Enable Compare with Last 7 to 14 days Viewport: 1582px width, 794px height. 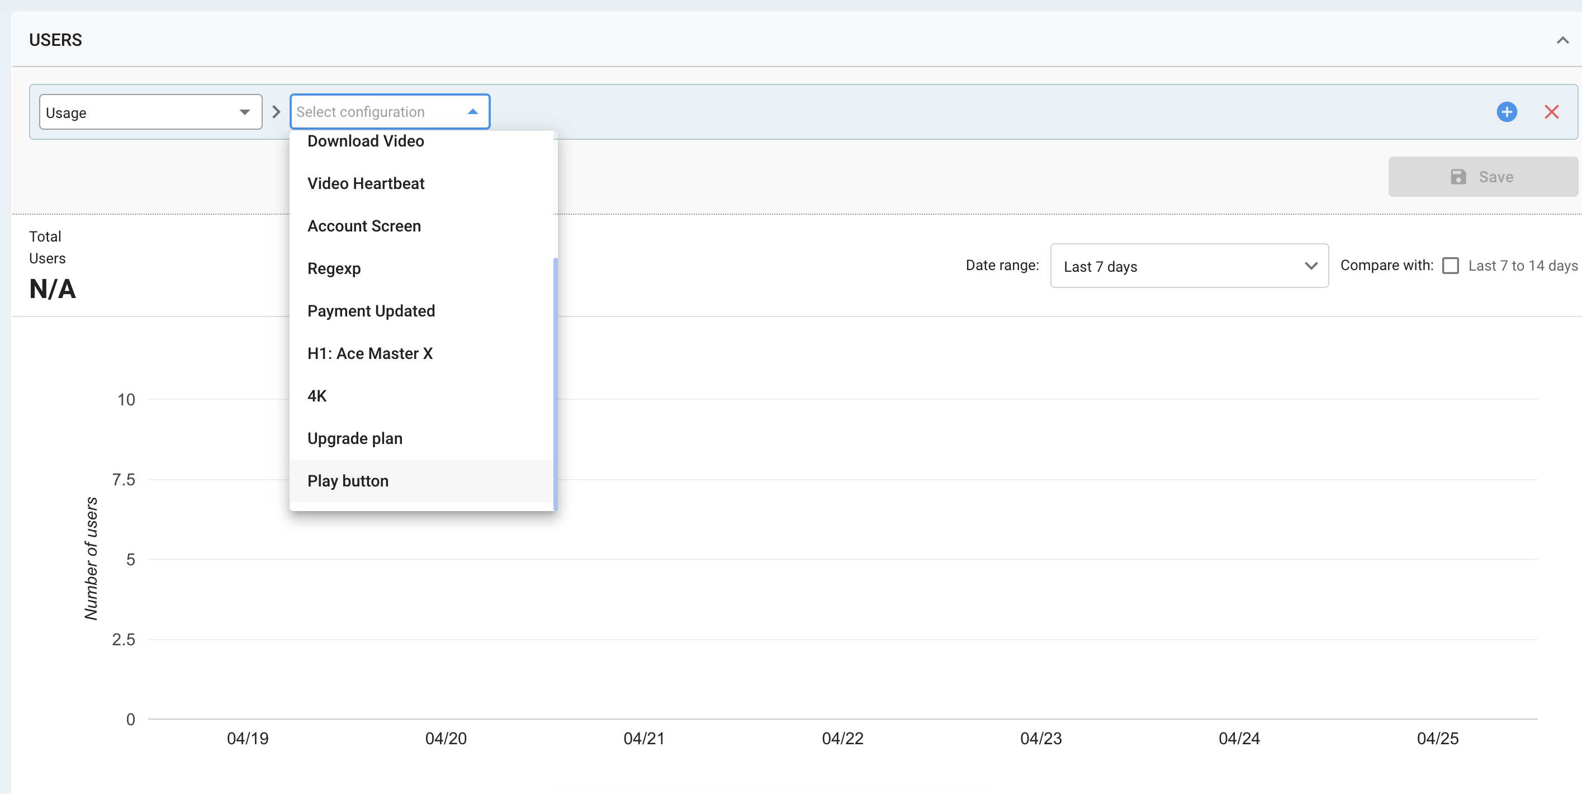tap(1450, 266)
